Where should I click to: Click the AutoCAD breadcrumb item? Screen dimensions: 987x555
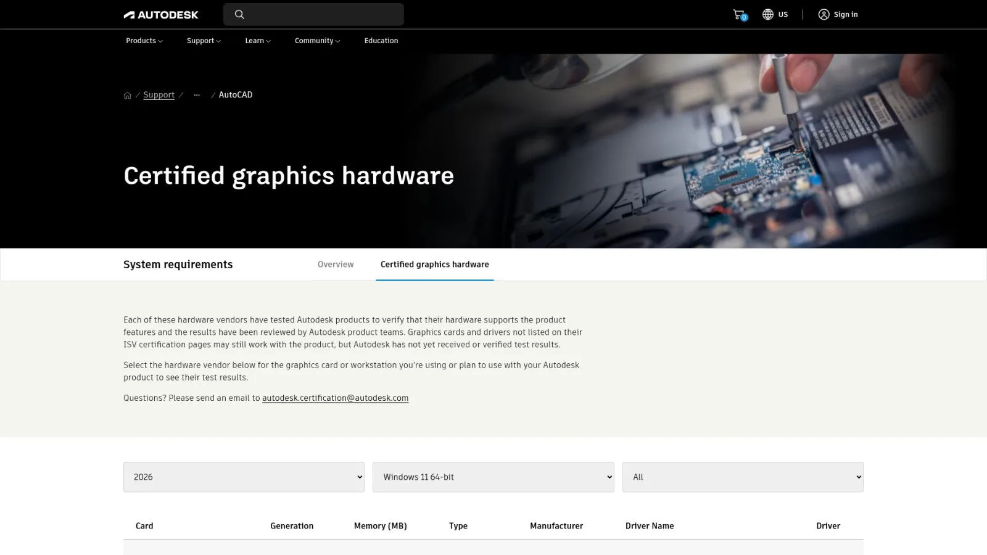coord(236,95)
